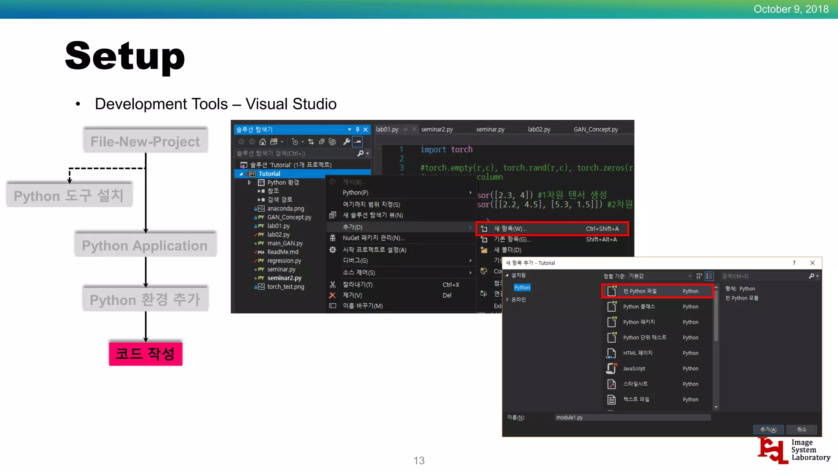Click the Forward arrow in Solution Explorer toolbar
This screenshot has width=838, height=471.
click(252, 141)
